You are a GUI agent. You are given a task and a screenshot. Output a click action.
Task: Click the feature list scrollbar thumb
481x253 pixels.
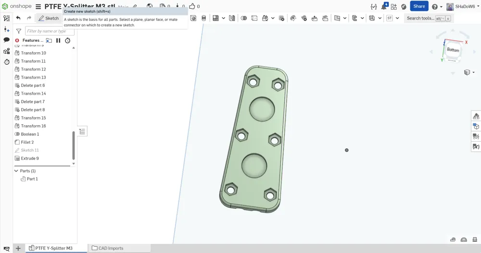point(74,145)
